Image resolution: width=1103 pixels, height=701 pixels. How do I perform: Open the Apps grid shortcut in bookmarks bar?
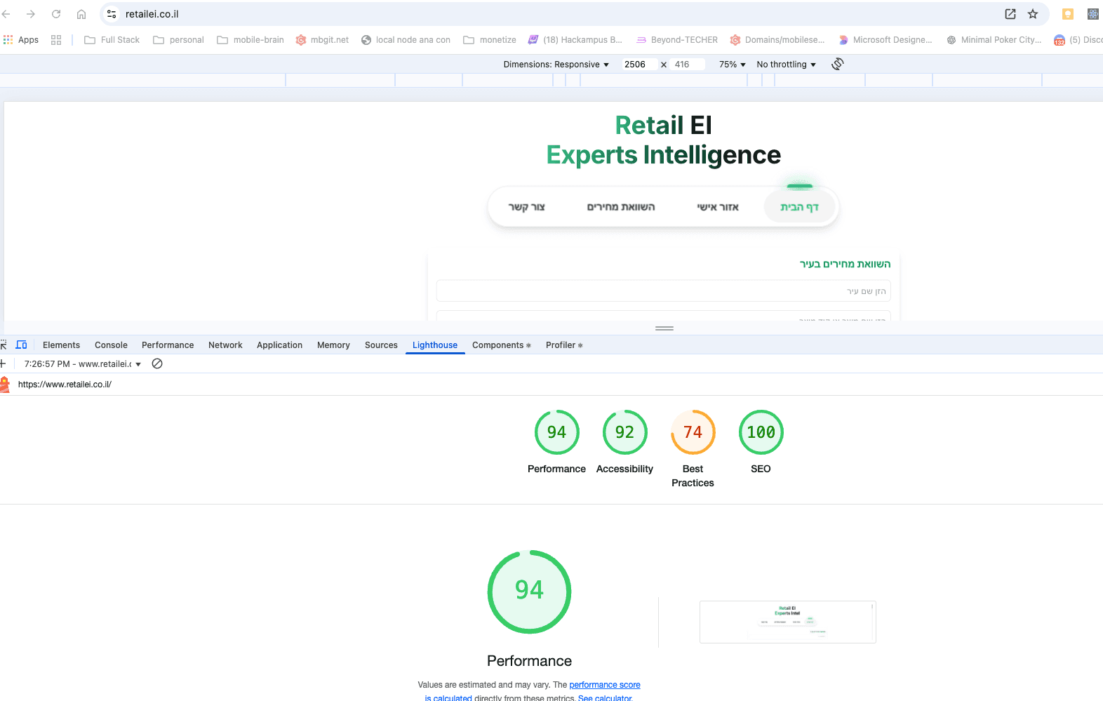pos(21,40)
